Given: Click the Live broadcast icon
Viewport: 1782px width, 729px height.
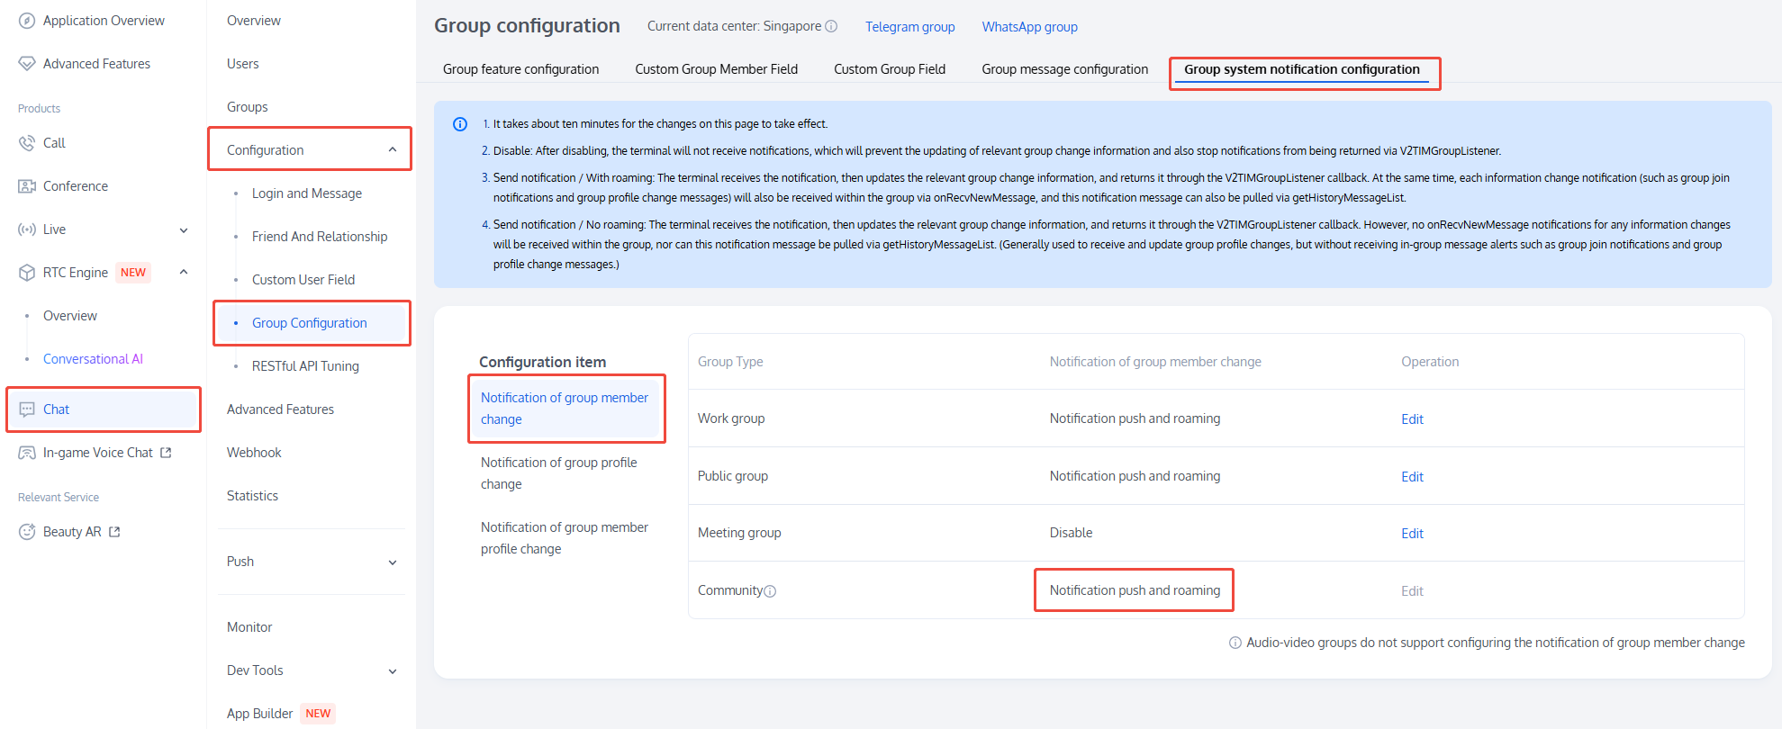Looking at the screenshot, I should point(27,229).
